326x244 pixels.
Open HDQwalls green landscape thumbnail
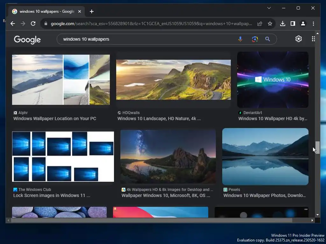coord(174,80)
